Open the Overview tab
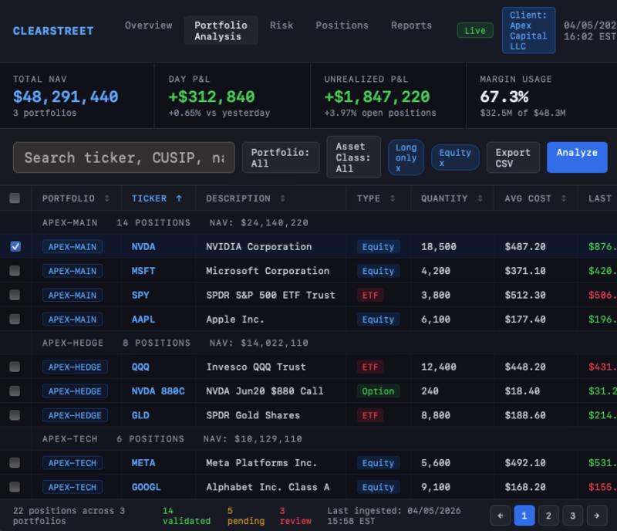 148,25
